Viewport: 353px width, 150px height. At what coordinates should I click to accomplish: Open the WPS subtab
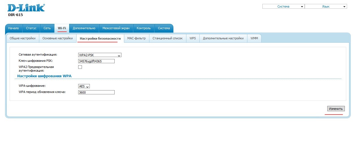click(193, 38)
